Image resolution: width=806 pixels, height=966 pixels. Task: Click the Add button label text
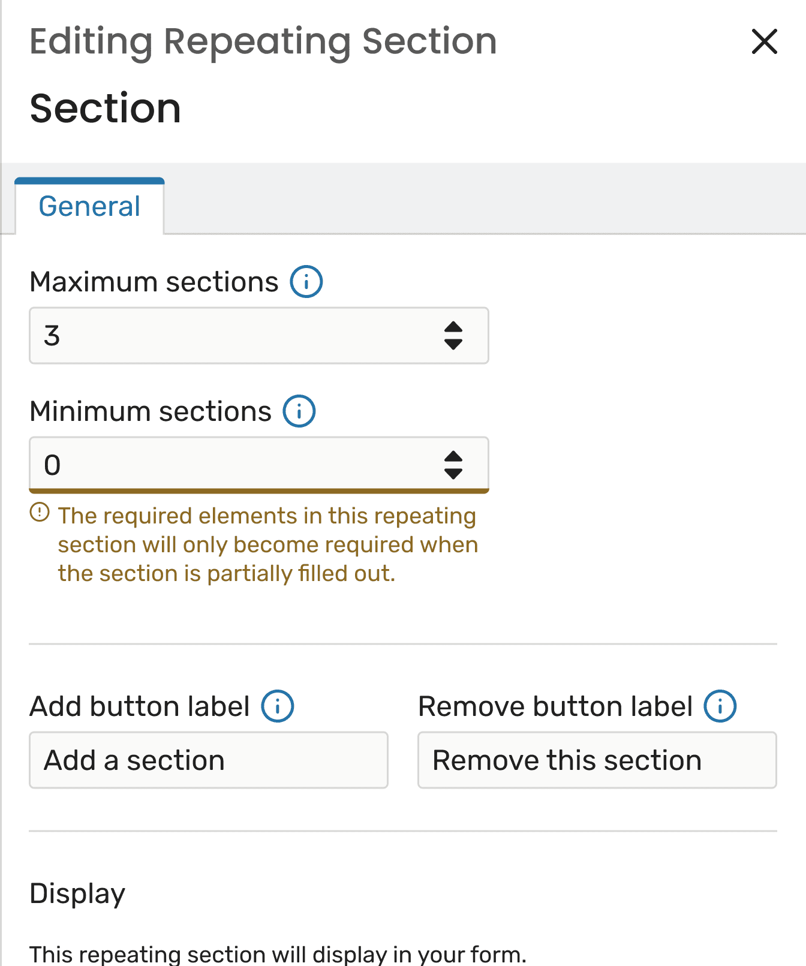point(140,706)
